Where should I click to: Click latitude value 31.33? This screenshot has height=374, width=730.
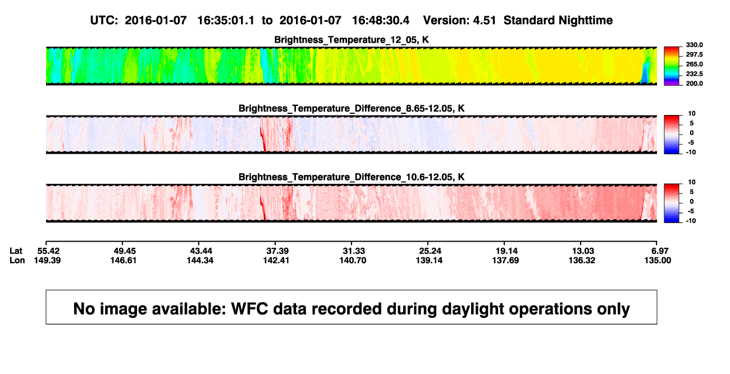coord(354,250)
